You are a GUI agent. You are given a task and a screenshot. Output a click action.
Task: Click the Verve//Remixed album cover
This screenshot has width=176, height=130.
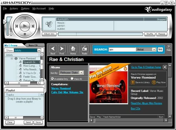tap(109, 84)
